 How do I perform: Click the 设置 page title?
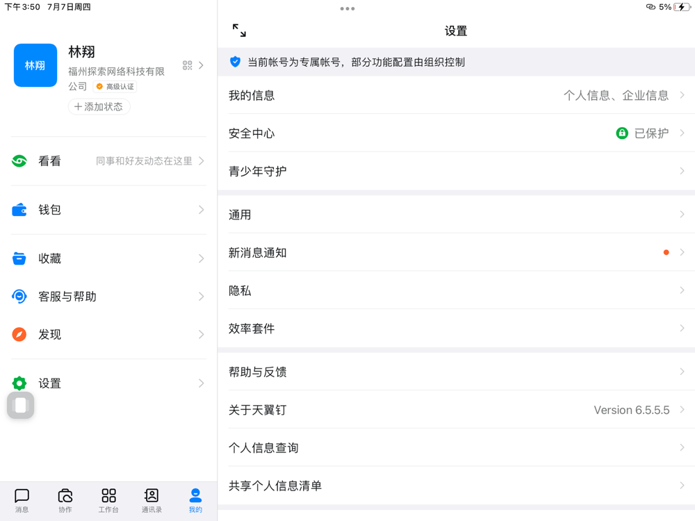pyautogui.click(x=456, y=31)
